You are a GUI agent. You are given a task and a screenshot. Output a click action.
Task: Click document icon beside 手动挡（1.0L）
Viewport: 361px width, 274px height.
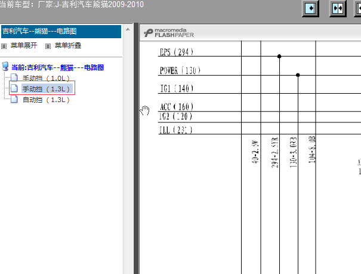point(14,78)
